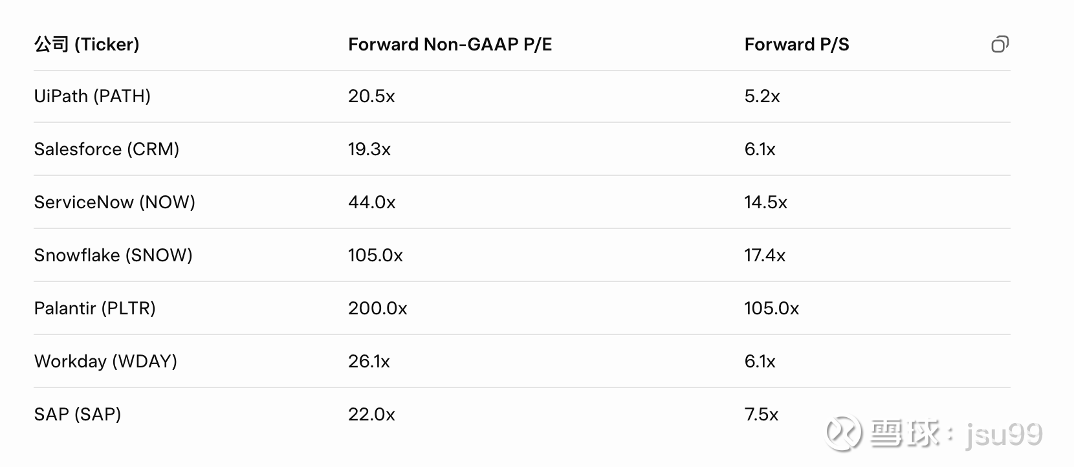This screenshot has height=467, width=1074.
Task: Click Salesforce's 19.3x forward P/E value
Action: coord(369,149)
